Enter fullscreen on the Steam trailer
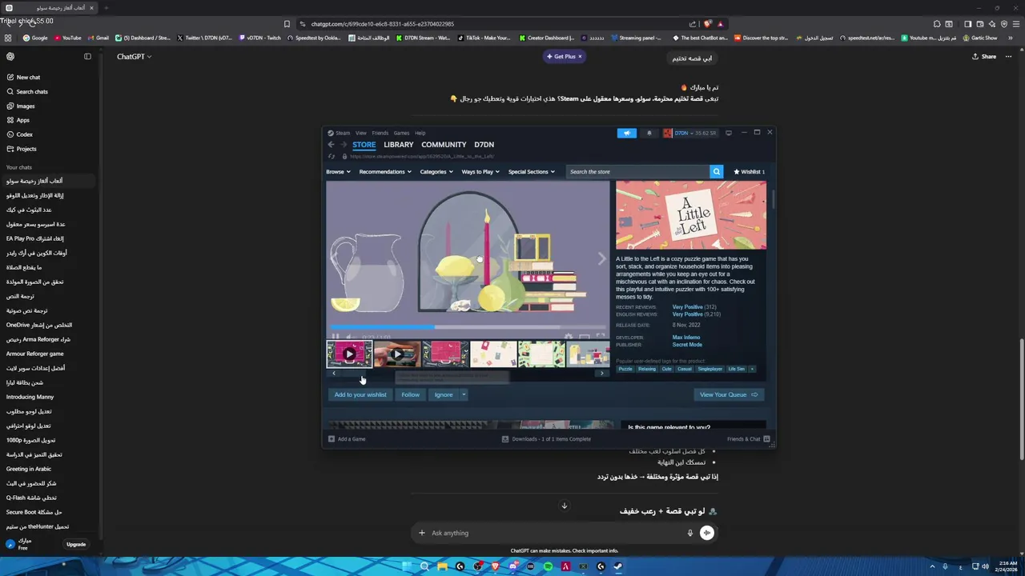The image size is (1025, 576). (601, 337)
